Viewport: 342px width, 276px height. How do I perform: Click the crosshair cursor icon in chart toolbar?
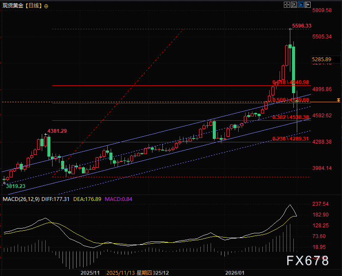click(x=287, y=5)
